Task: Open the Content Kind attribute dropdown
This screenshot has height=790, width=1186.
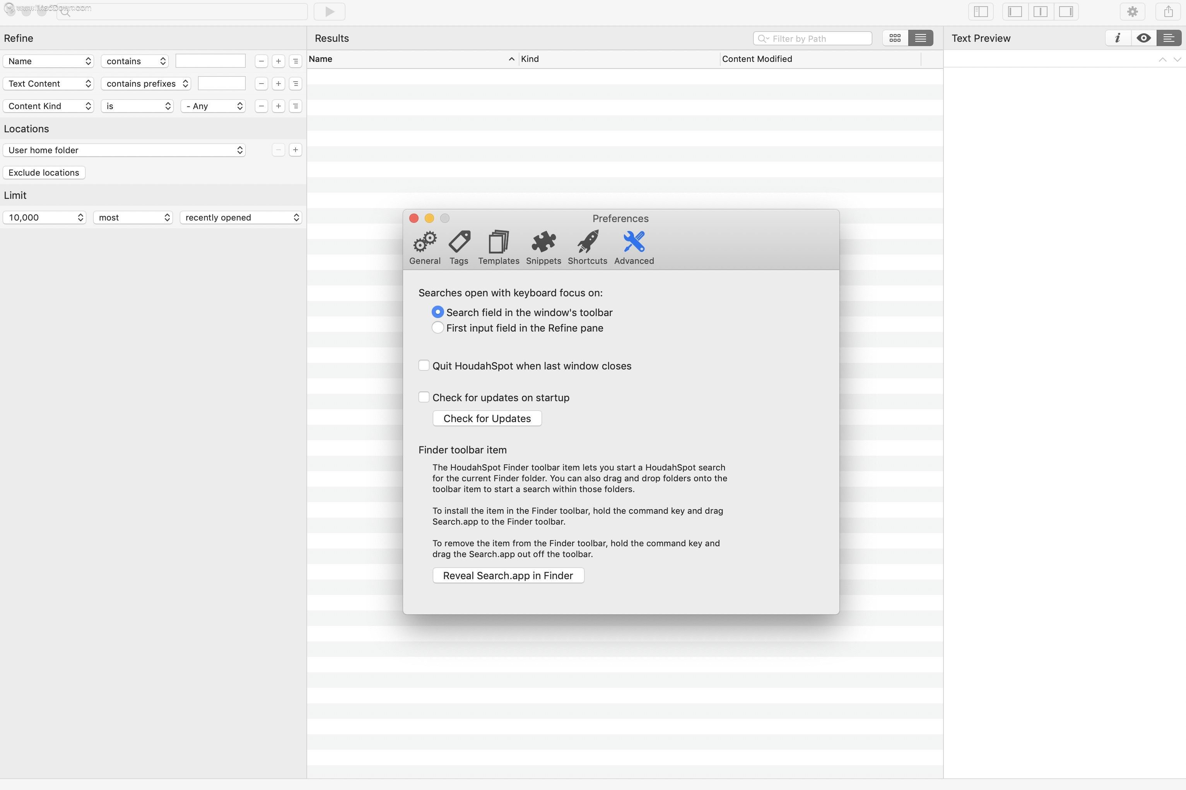Action: (48, 106)
